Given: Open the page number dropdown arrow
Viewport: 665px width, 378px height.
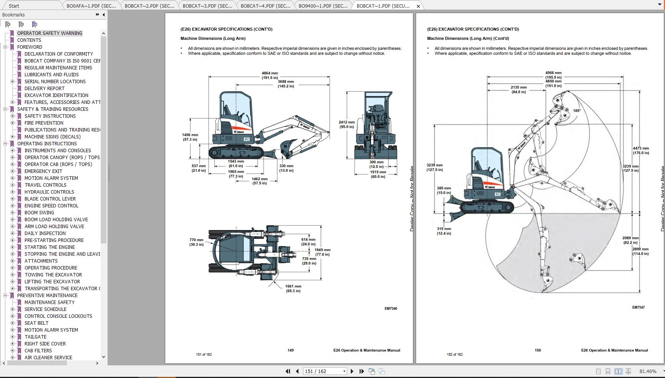Looking at the screenshot, I should 344,371.
